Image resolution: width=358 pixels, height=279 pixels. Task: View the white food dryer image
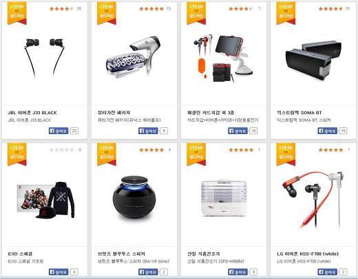pos(224,198)
